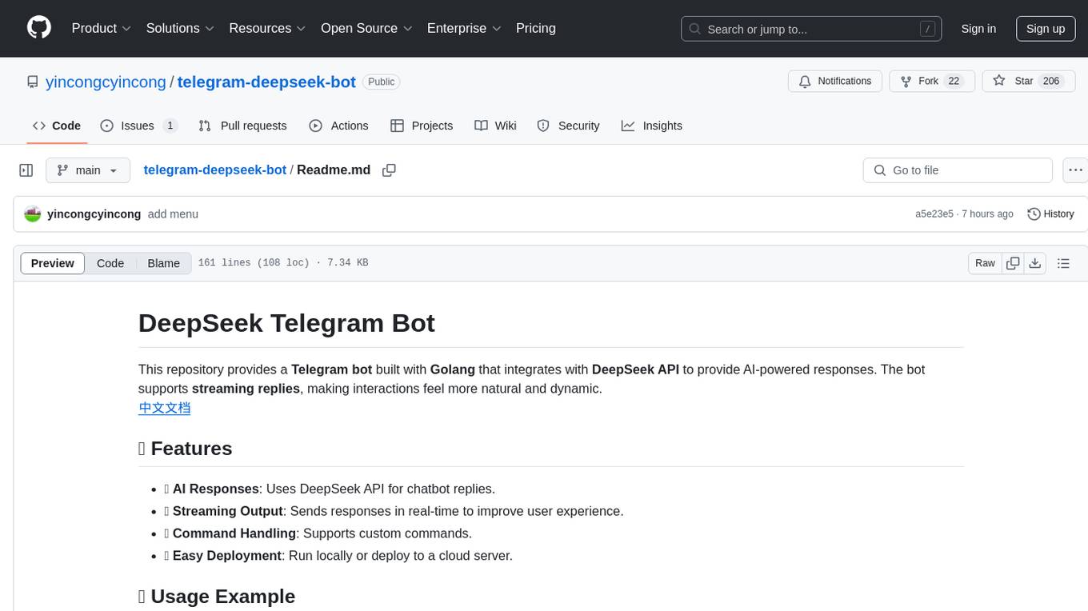This screenshot has width=1088, height=611.
Task: Open the Pull requests tab
Action: pyautogui.click(x=242, y=126)
